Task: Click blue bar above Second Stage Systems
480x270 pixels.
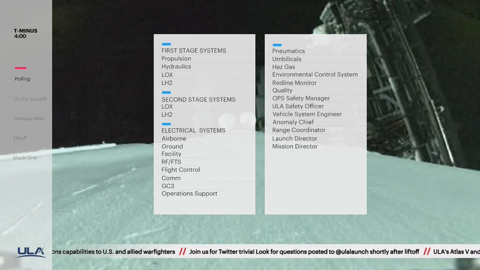Action: 166,92
